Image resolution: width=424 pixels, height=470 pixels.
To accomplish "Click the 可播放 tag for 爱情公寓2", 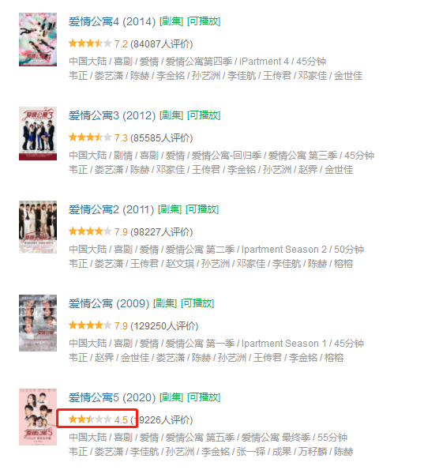I will 202,209.
